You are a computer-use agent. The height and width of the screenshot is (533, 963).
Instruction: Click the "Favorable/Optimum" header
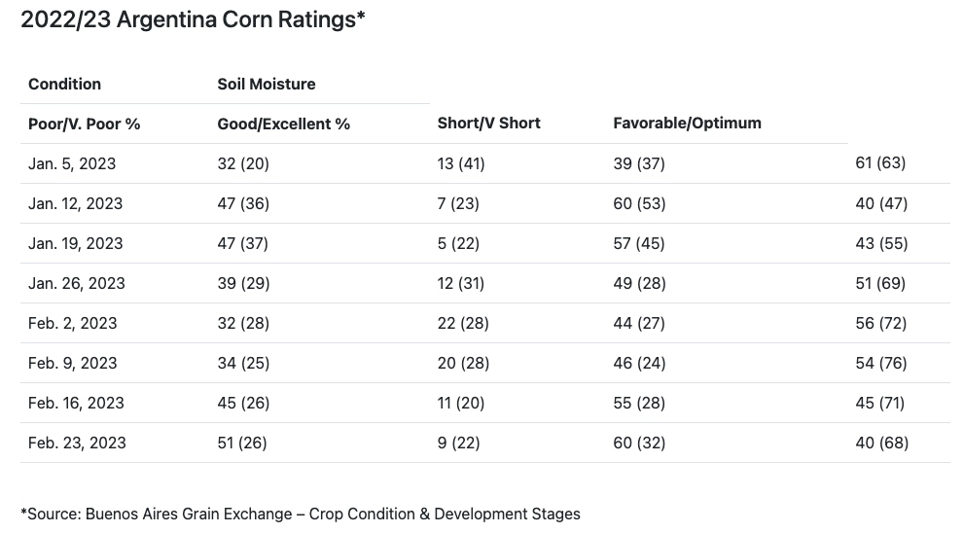[x=687, y=123]
